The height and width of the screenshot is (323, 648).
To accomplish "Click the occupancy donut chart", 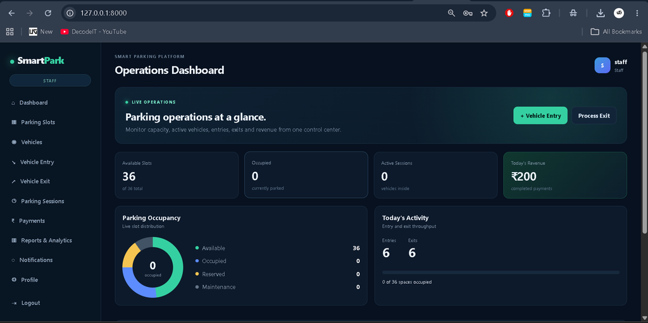I will (153, 267).
